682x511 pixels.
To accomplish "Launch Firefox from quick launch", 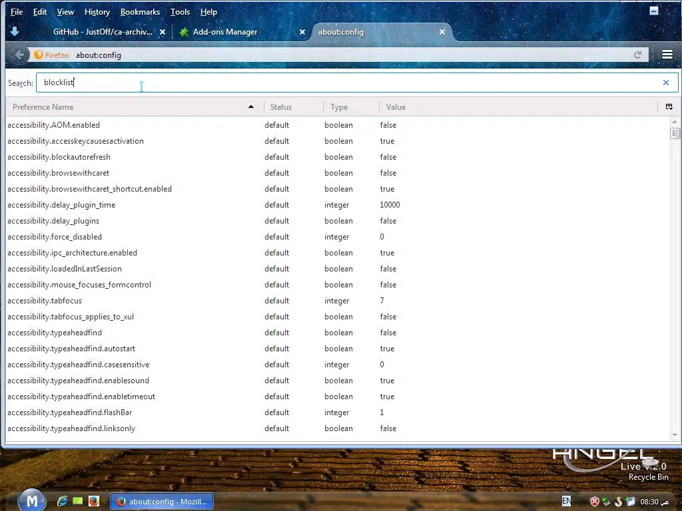I will pyautogui.click(x=94, y=501).
